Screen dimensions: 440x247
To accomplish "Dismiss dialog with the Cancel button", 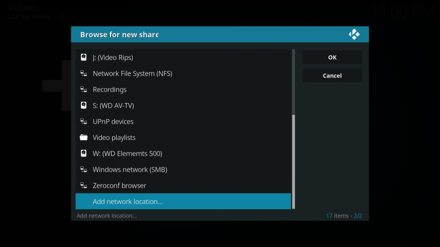I will [332, 76].
